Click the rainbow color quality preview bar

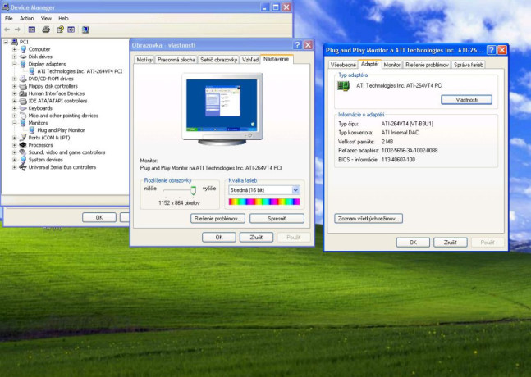264,202
